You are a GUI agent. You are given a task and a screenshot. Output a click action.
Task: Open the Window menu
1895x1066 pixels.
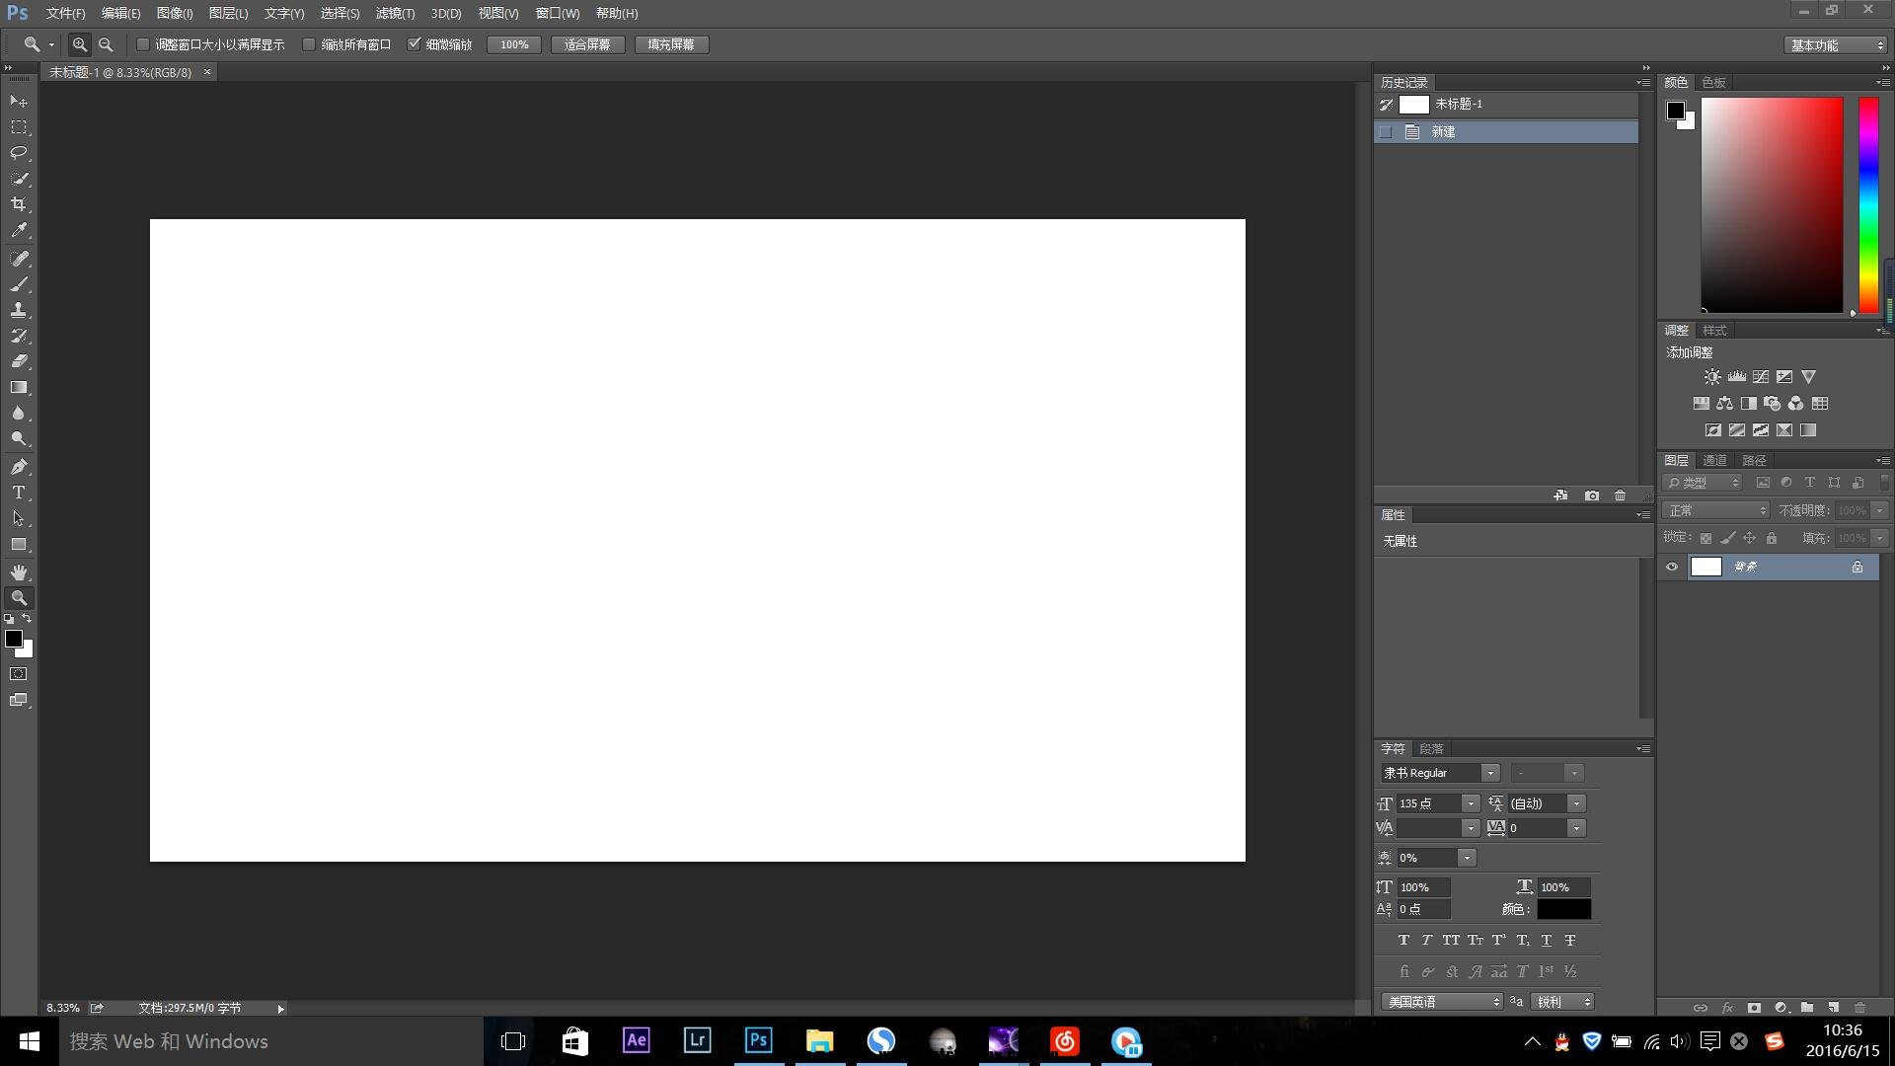558,13
